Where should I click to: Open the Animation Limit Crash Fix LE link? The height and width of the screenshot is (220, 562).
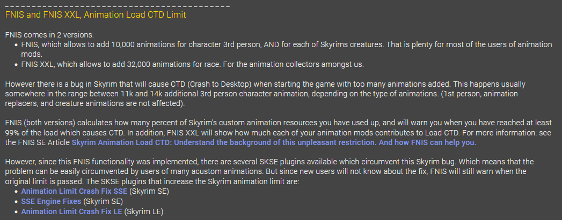[72, 211]
